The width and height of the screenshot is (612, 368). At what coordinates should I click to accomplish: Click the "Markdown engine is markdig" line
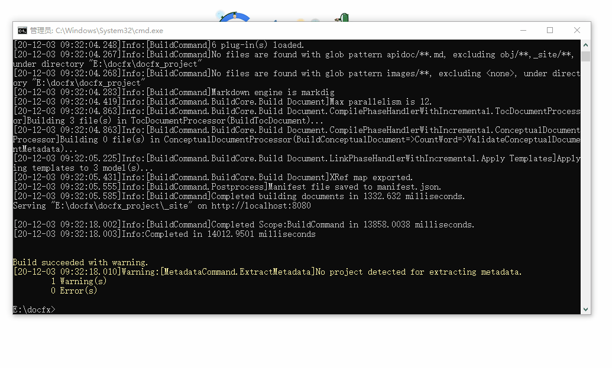point(273,92)
